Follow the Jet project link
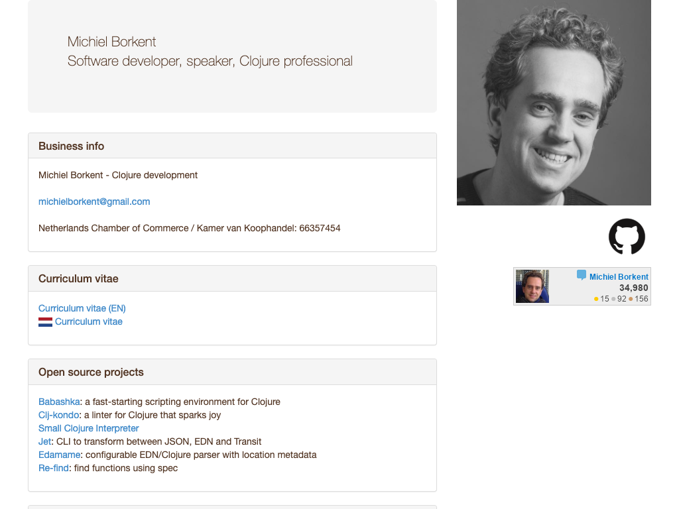679x509 pixels. (x=44, y=441)
